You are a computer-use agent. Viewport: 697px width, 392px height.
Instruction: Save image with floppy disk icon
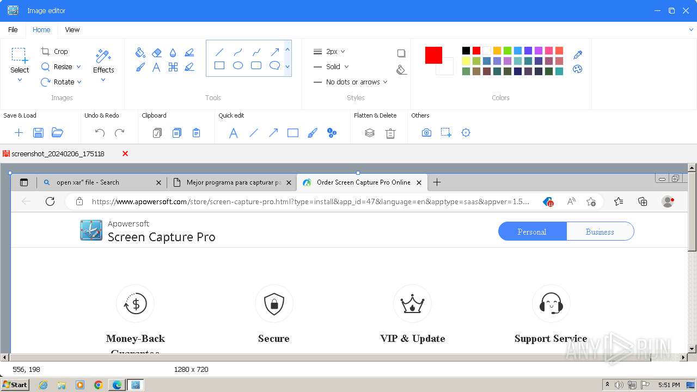[38, 133]
